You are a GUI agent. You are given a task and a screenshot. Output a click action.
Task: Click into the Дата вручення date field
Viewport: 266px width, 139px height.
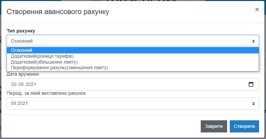(x=132, y=84)
